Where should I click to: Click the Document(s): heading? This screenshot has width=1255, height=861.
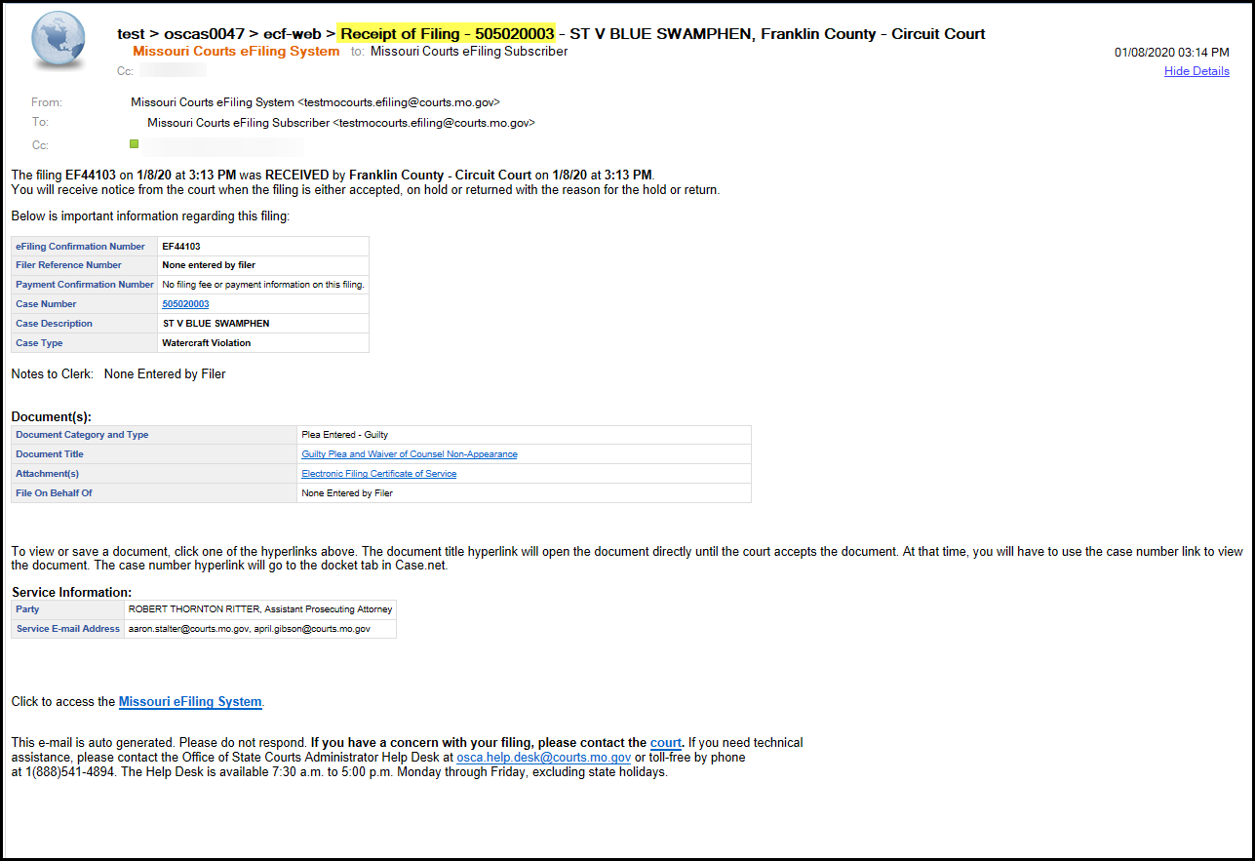pos(52,417)
